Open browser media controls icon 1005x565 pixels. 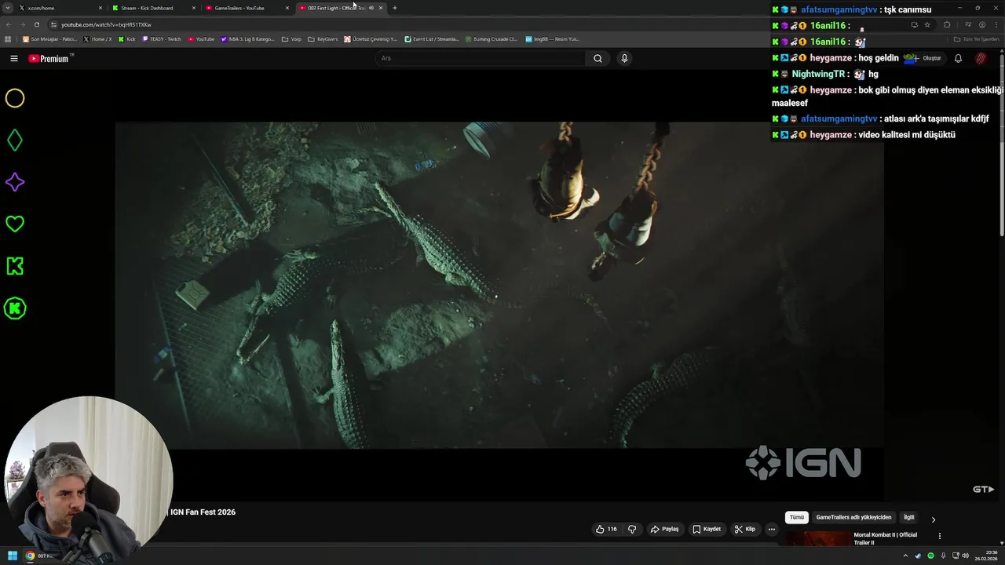968,24
